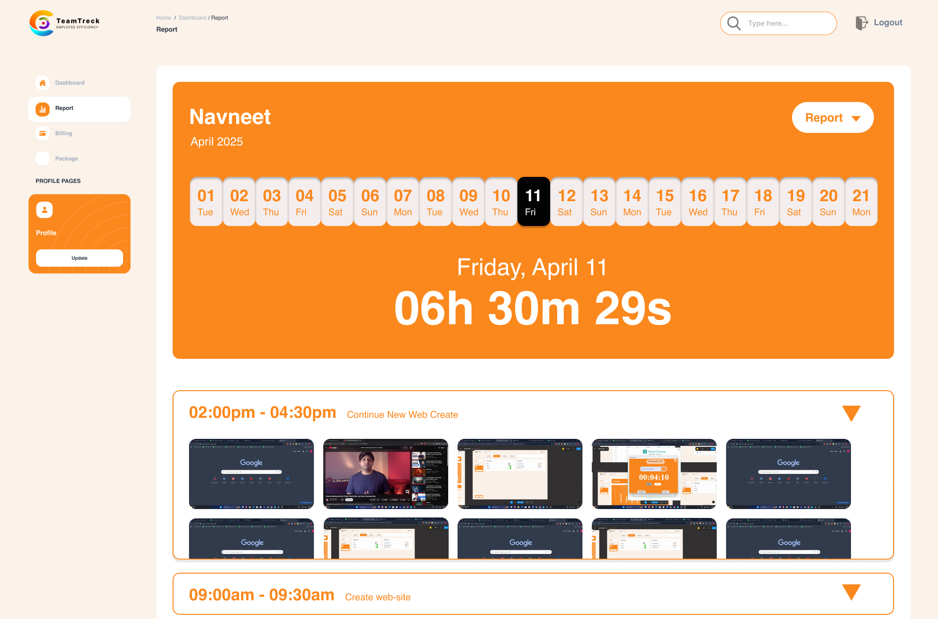Select date 17 Thu
Screen dimensions: 938x619
(730, 202)
